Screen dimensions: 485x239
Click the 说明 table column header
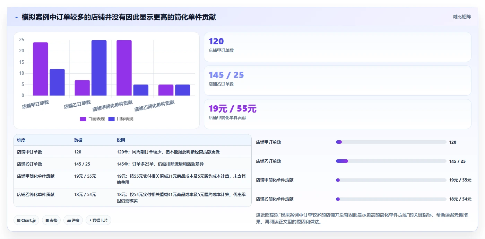pyautogui.click(x=121, y=140)
